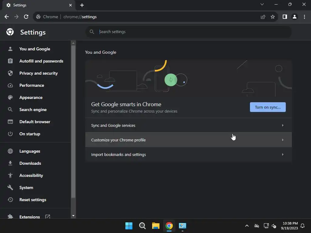Click the taskbar clock and date

pos(289,226)
